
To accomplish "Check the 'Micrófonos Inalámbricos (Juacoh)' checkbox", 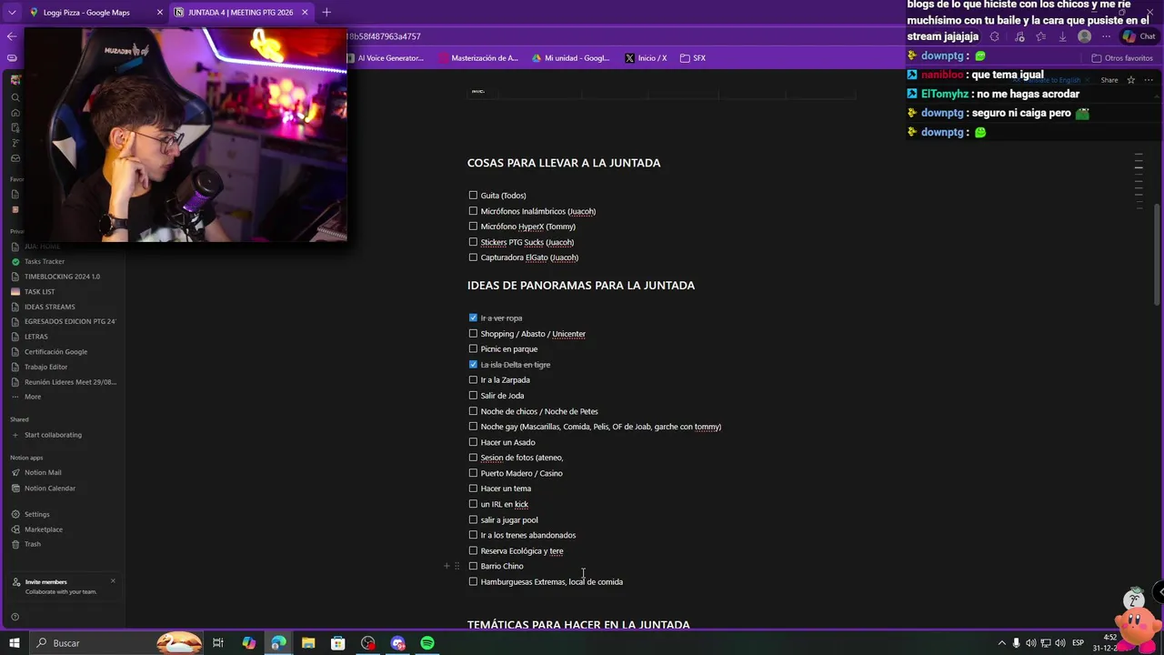I will (x=473, y=211).
